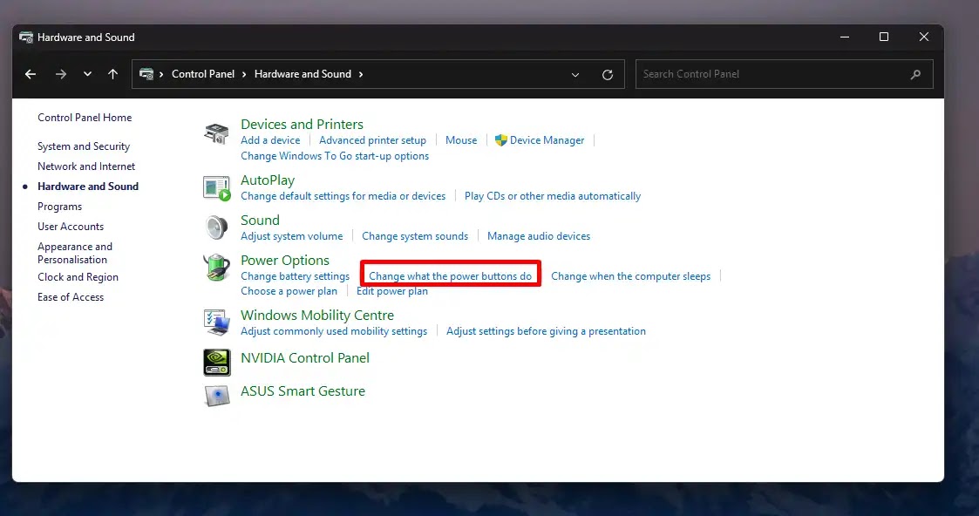The width and height of the screenshot is (979, 516).
Task: Open Mouse settings link
Action: 461,140
